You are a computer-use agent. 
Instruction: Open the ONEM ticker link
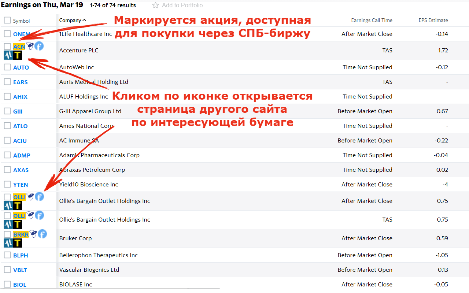[22, 34]
